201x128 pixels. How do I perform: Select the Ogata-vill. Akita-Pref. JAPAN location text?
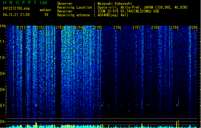pos(143,7)
